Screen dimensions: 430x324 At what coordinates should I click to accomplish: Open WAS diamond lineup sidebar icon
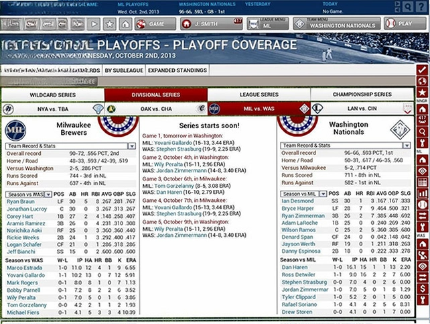click(x=423, y=266)
